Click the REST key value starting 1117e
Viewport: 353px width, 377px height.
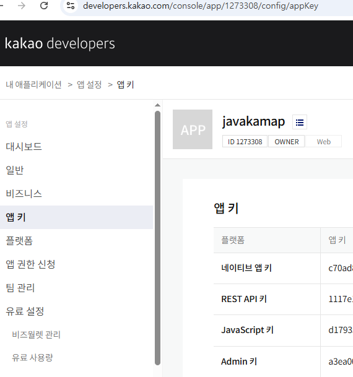pyautogui.click(x=341, y=299)
